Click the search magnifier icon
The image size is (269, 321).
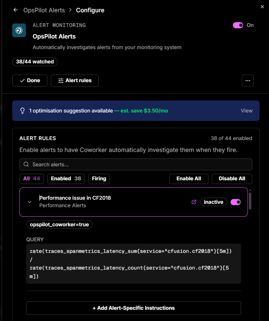pyautogui.click(x=26, y=164)
